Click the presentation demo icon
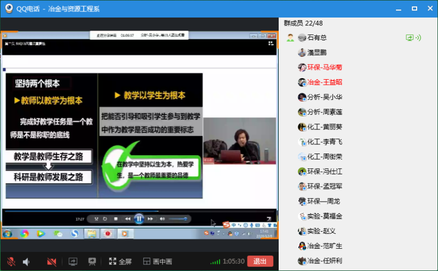Image resolution: width=438 pixels, height=271 pixels. (x=92, y=262)
